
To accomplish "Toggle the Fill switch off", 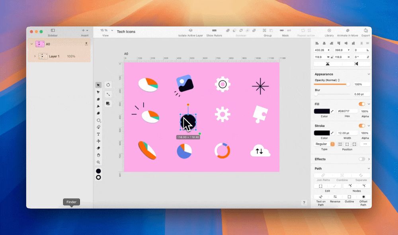I will click(362, 104).
